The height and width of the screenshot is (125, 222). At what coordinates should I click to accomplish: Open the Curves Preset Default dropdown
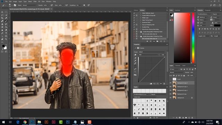pyautogui.click(x=152, y=52)
